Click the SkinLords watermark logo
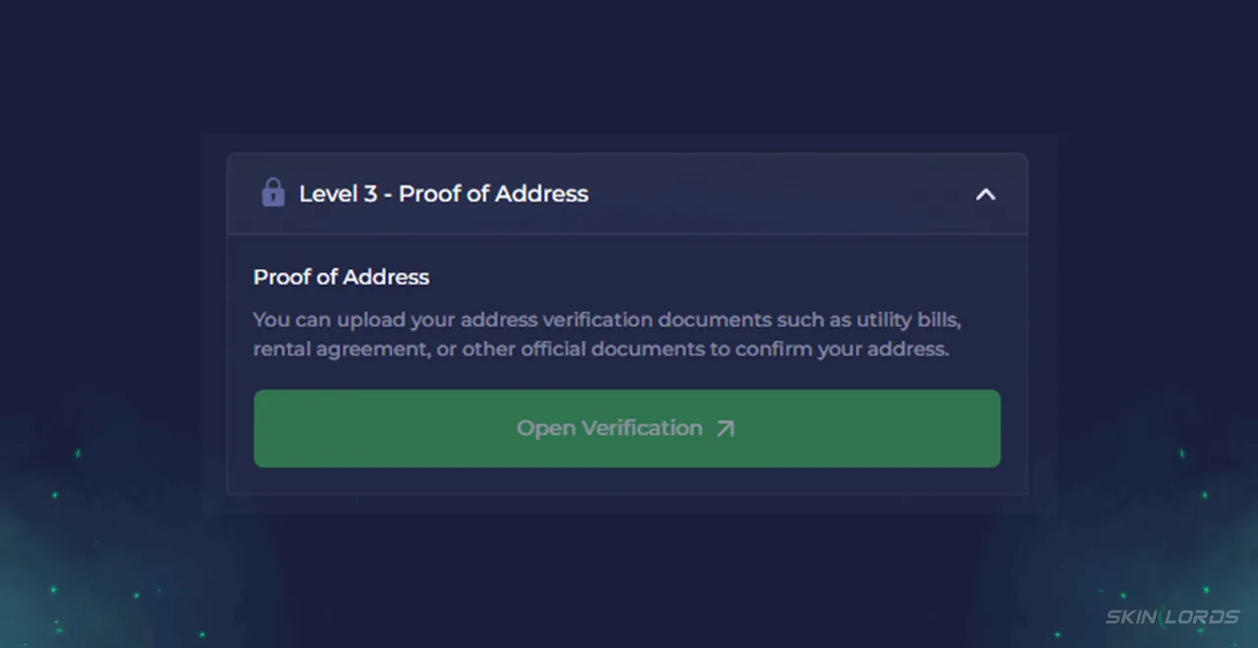 1172,617
